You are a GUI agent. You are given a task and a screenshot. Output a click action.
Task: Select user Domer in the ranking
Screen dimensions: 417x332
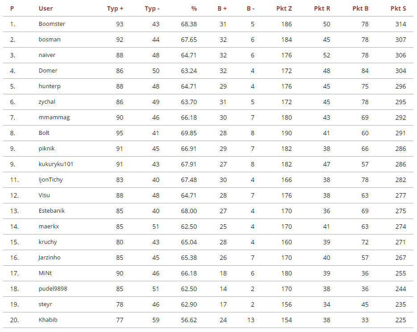point(48,71)
